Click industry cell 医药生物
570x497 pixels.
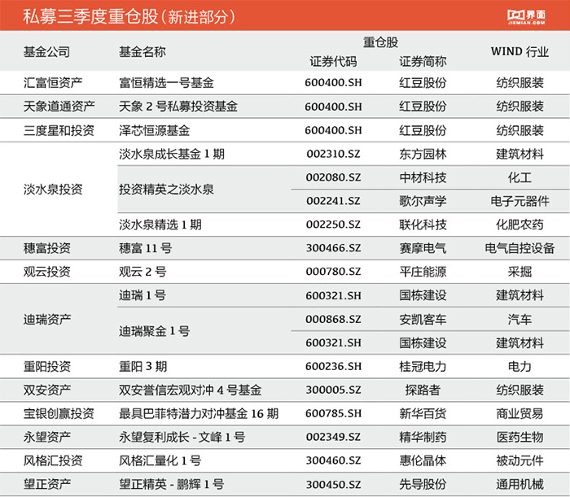[x=520, y=437]
